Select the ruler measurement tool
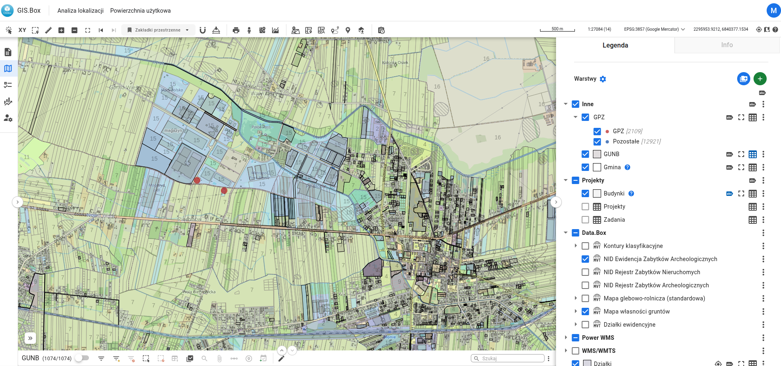The height and width of the screenshot is (366, 781). 48,30
